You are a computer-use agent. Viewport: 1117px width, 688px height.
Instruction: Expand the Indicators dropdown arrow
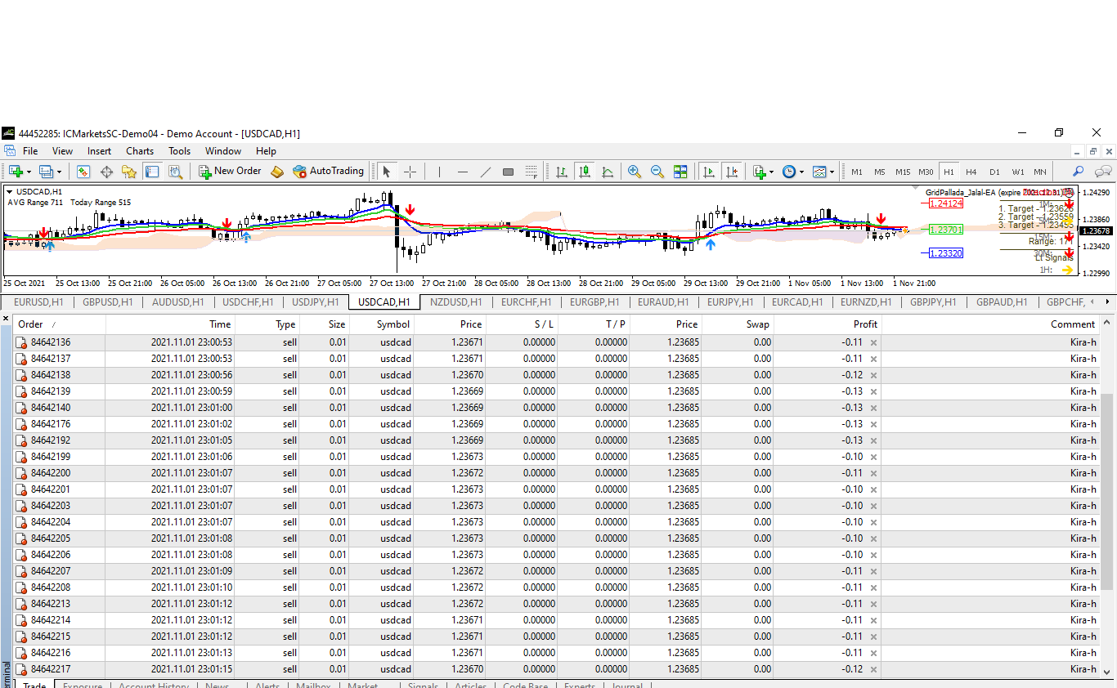[x=773, y=172]
